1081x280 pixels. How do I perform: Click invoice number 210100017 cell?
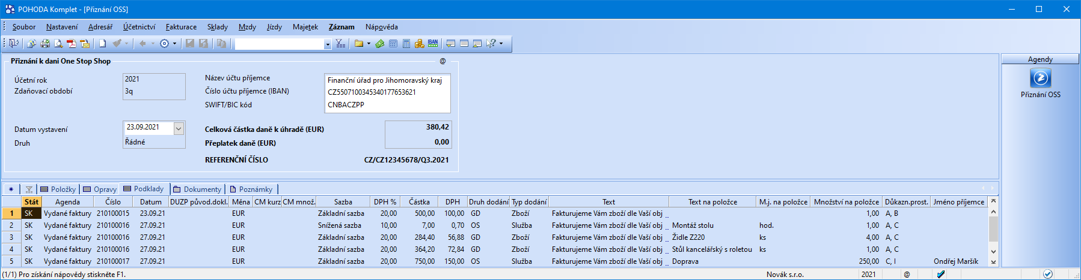point(113,261)
